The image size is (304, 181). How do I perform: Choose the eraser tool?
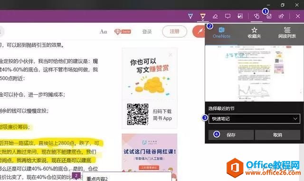pyautogui.click(x=215, y=16)
